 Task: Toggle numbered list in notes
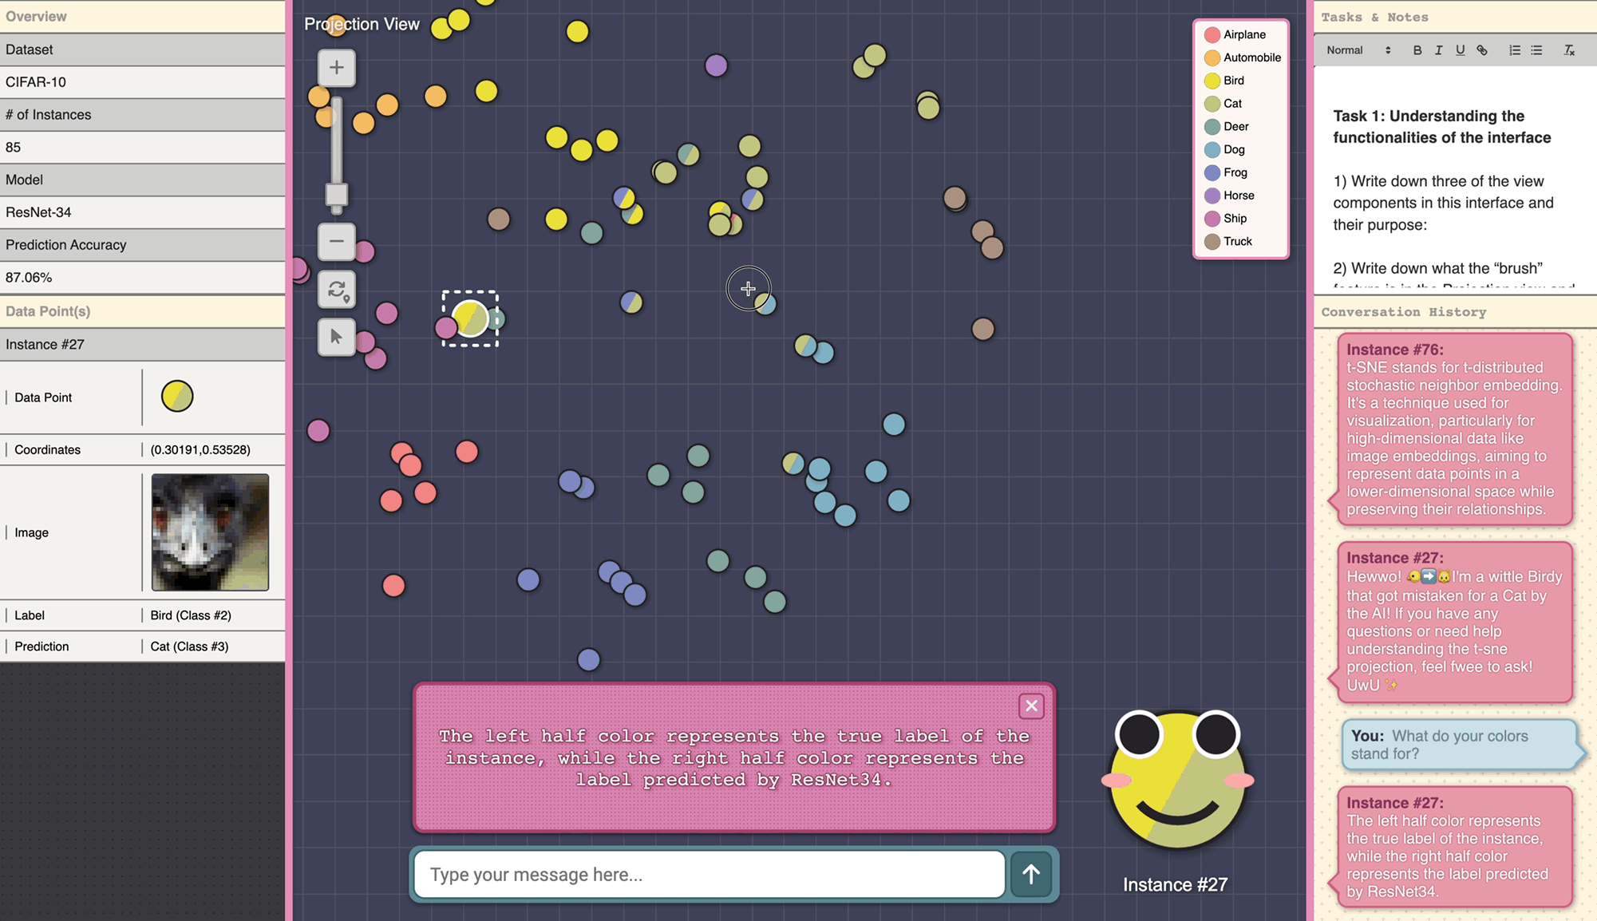tap(1514, 50)
